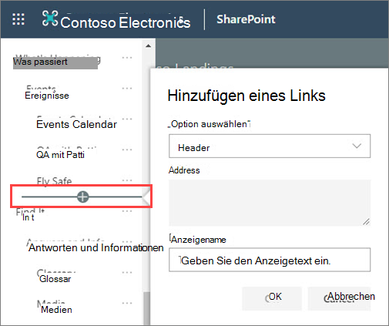The image size is (389, 326).
Task: Open ellipsis menu for Medien
Action: pyautogui.click(x=127, y=303)
